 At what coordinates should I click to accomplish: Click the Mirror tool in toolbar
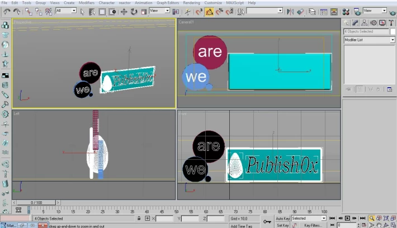point(290,12)
